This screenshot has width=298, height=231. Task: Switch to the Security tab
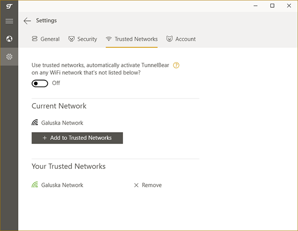(83, 39)
